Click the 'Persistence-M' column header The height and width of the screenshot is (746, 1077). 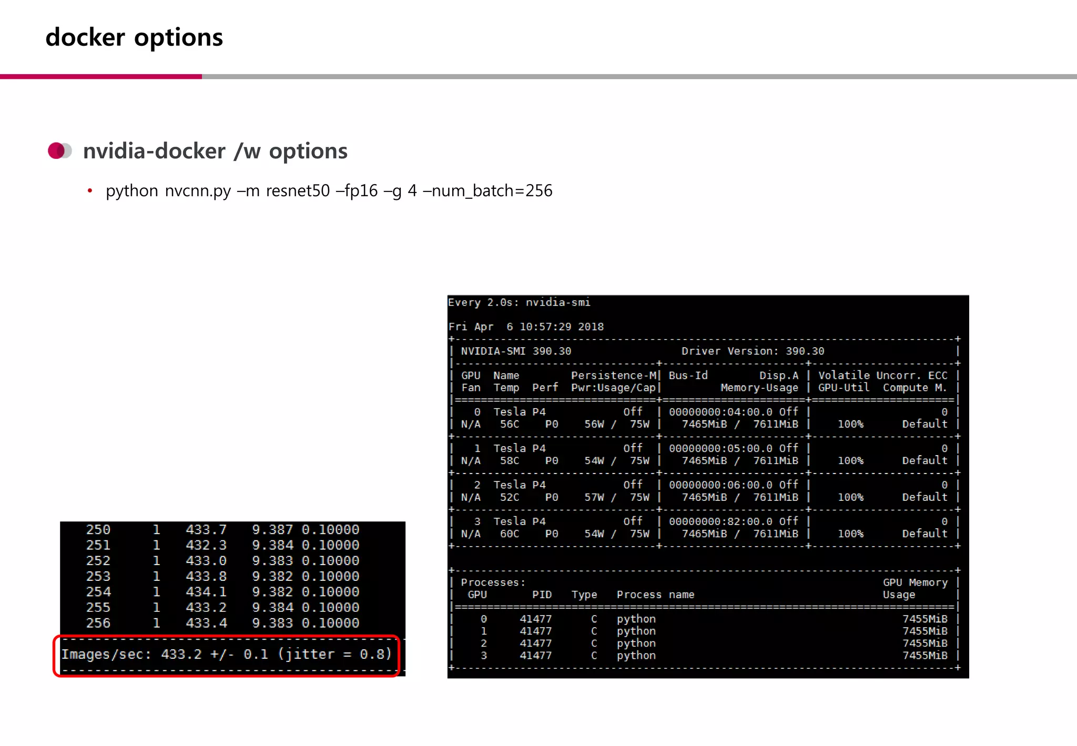click(613, 376)
